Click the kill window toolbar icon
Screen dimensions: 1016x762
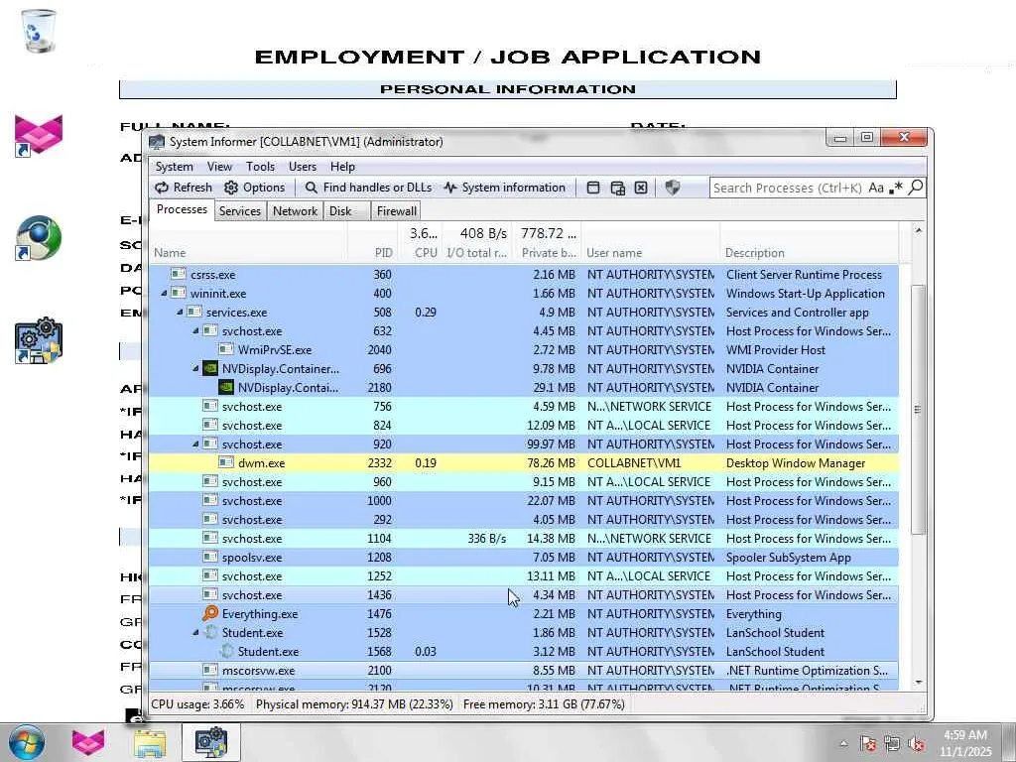pyautogui.click(x=641, y=188)
